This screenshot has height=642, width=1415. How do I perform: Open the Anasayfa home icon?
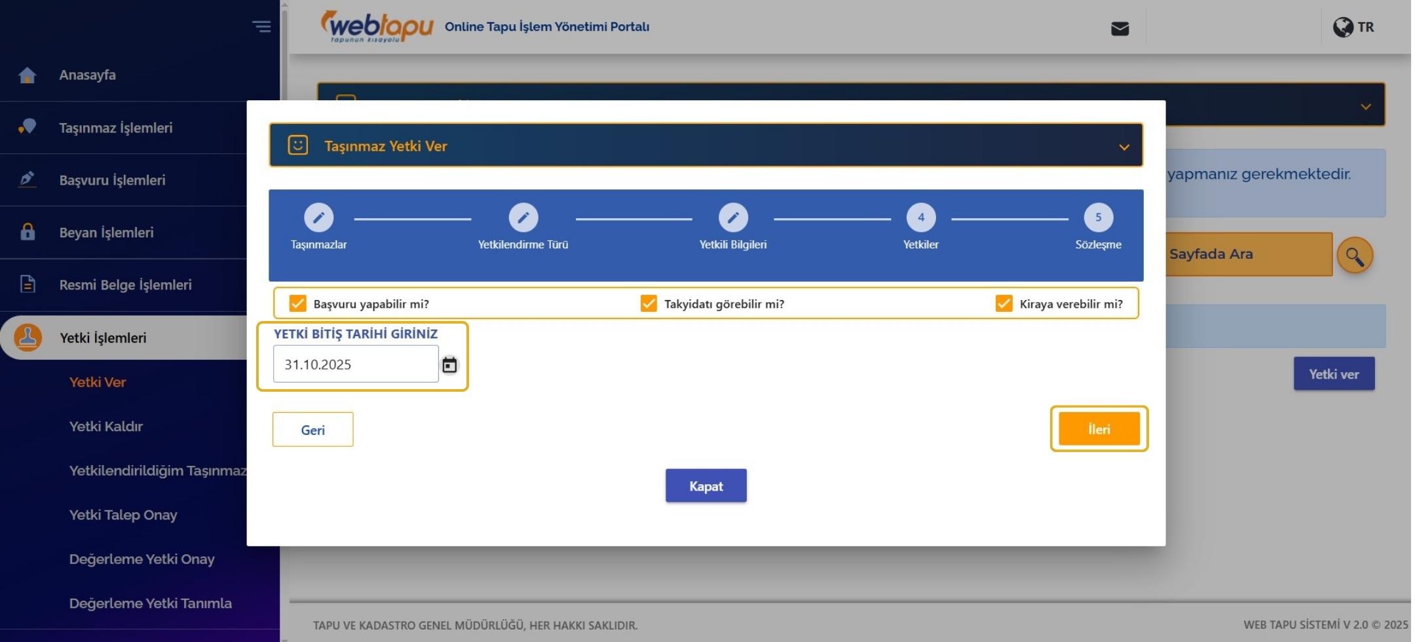[28, 75]
